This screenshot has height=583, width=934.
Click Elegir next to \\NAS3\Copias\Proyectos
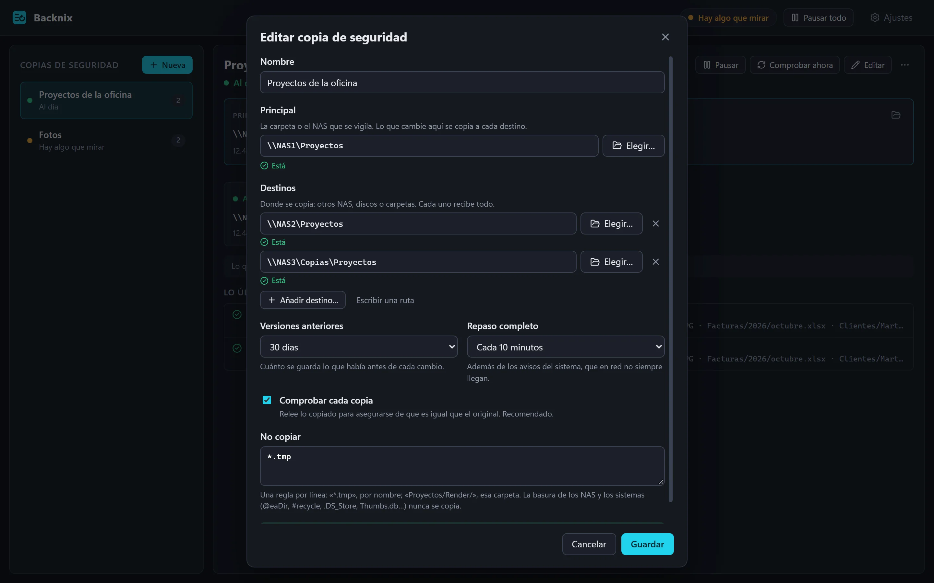pyautogui.click(x=611, y=262)
